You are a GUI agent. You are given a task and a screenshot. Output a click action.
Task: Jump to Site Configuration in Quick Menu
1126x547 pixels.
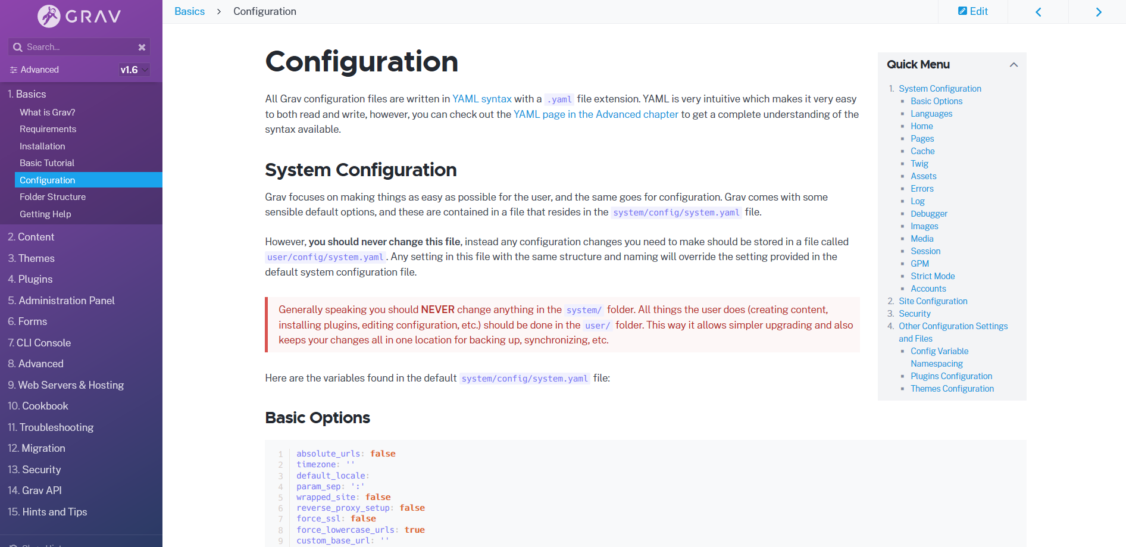[933, 301]
